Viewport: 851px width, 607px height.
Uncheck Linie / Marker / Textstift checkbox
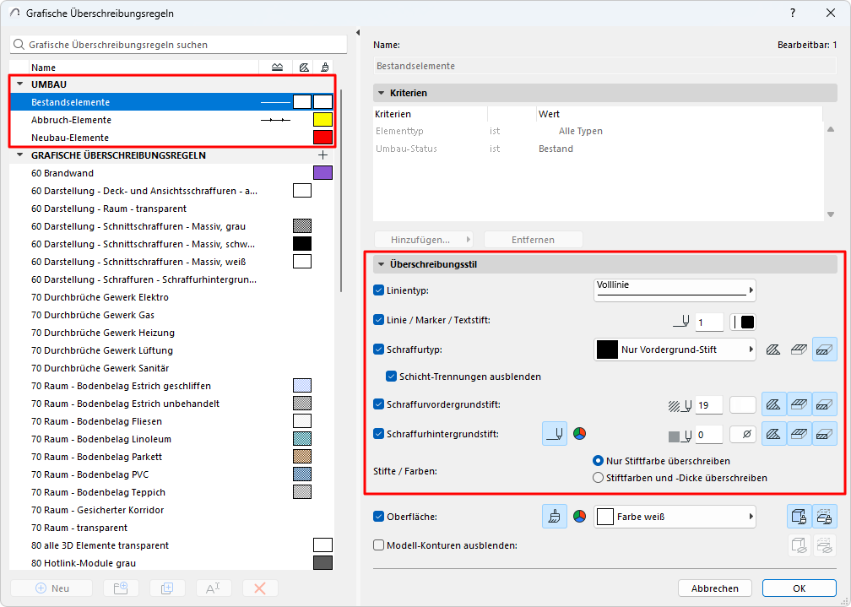coord(379,320)
